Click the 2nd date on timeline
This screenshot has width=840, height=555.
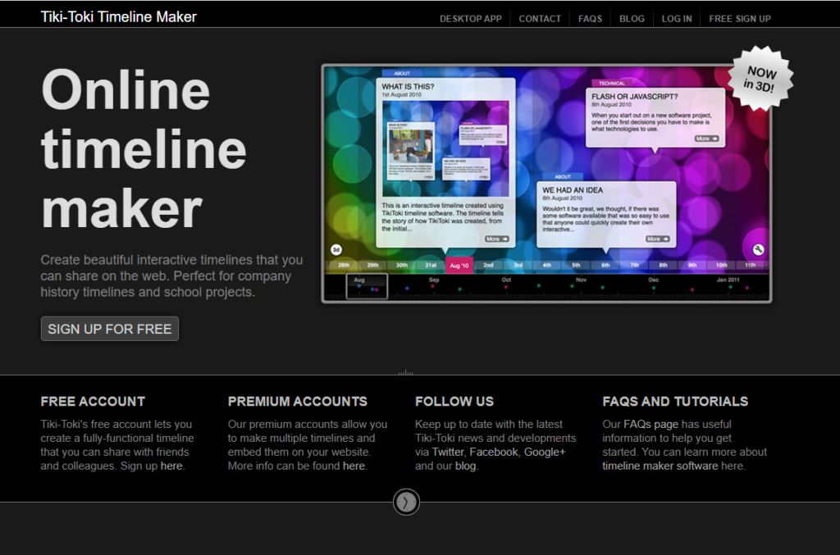pos(489,265)
